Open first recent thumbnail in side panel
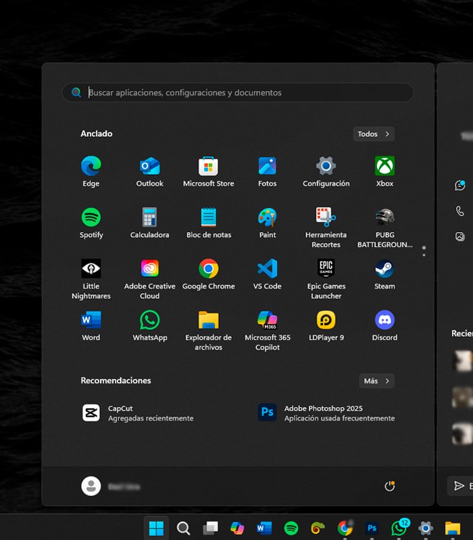Viewport: 473px width, 540px height. (x=463, y=361)
